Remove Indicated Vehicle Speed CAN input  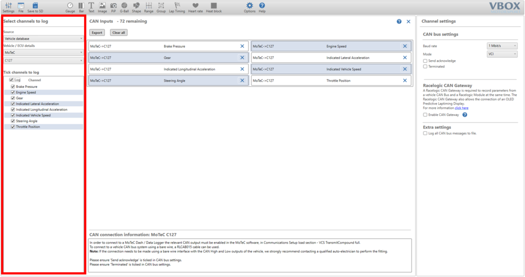(x=405, y=69)
